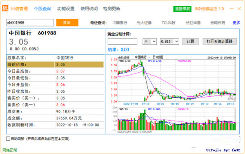
Task: Minimize the 枫叶股票监控 window
Action: point(232,9)
